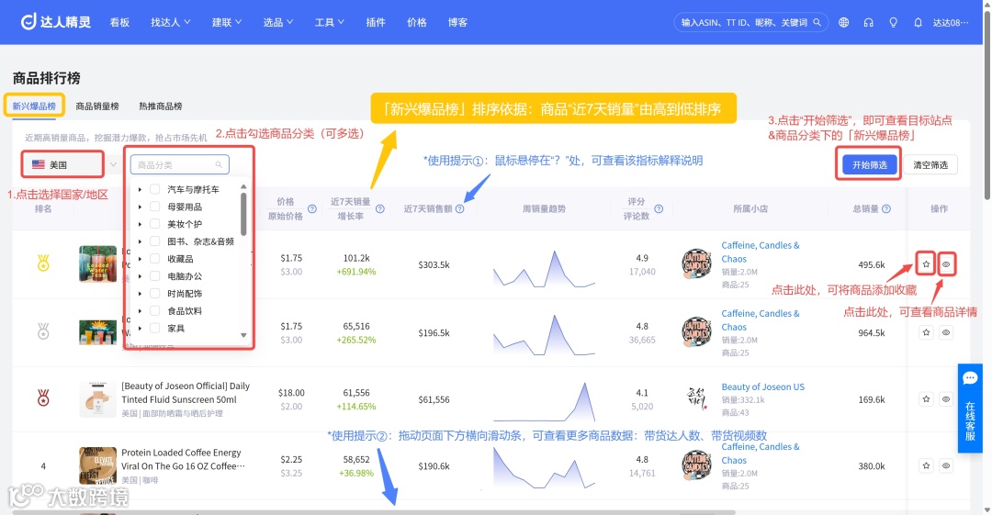Click the horizontal scrollbar at page bottom
This screenshot has width=992, height=515.
click(x=373, y=512)
